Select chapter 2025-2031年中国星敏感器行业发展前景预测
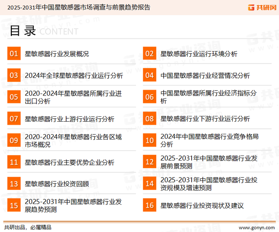The height and width of the screenshot is (232, 279). [x=209, y=162]
